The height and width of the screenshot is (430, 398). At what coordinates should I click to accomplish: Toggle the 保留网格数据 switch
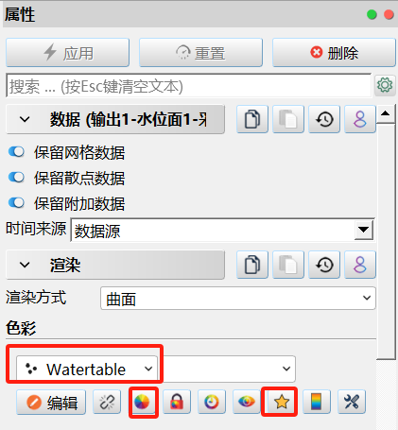(x=16, y=152)
